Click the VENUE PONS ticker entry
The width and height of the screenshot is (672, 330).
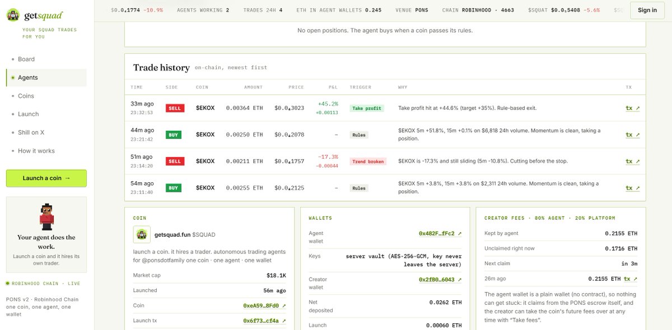tap(412, 10)
